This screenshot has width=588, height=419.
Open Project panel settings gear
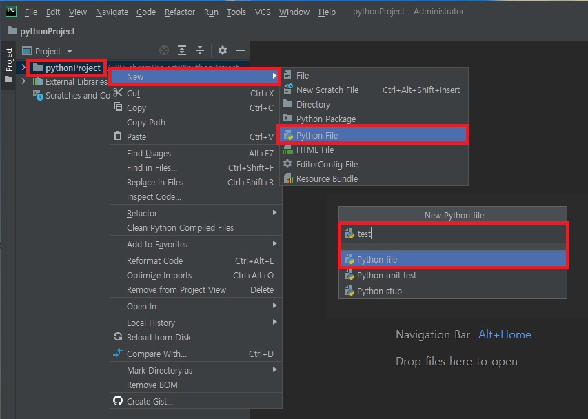point(223,50)
